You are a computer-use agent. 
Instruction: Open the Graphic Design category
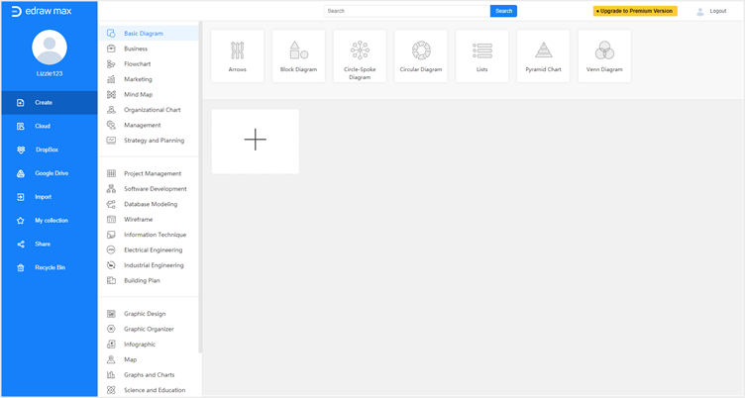(x=149, y=314)
